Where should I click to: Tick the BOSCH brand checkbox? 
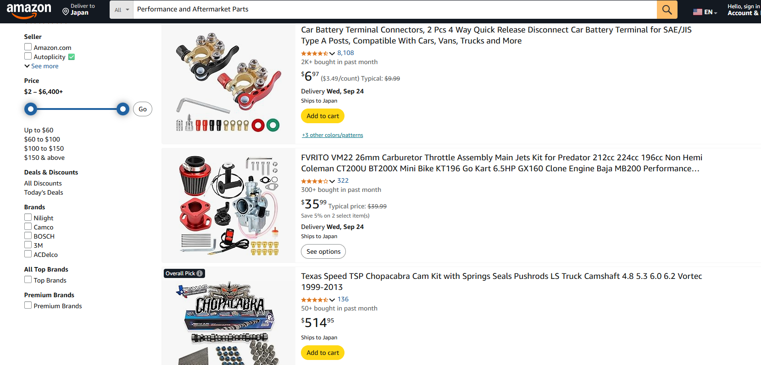28,236
